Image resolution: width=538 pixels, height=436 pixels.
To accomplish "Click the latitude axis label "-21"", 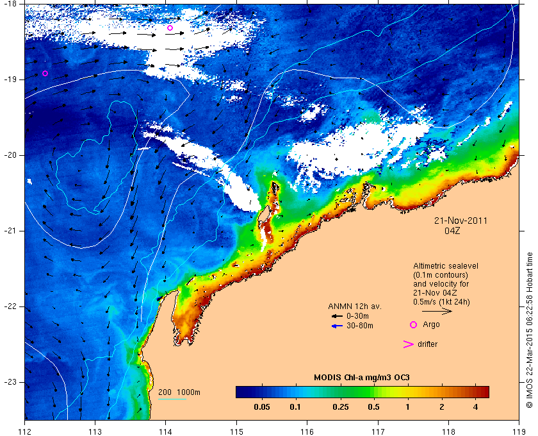I will 9,231.
